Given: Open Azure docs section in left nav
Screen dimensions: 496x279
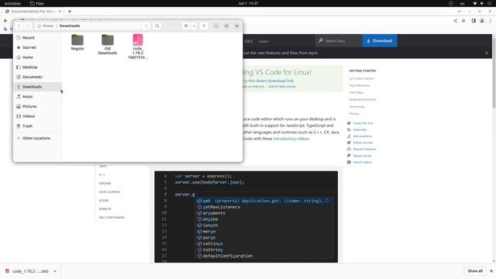Looking at the screenshot, I should click(104, 201).
